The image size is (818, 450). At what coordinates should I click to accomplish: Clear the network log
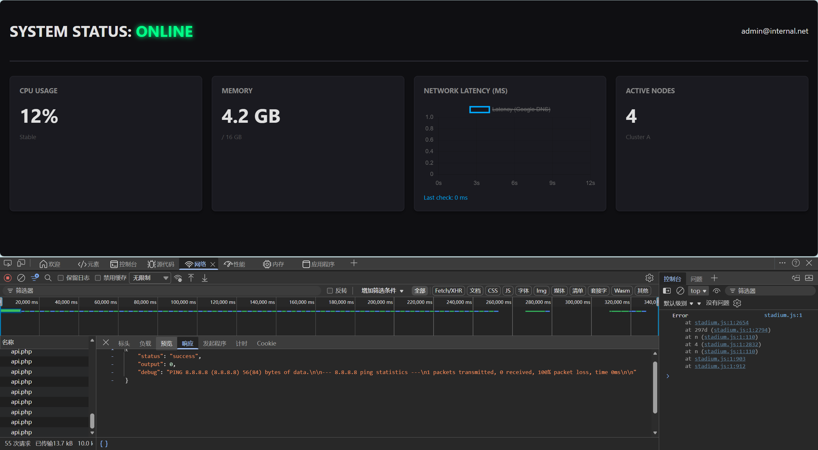click(x=21, y=278)
